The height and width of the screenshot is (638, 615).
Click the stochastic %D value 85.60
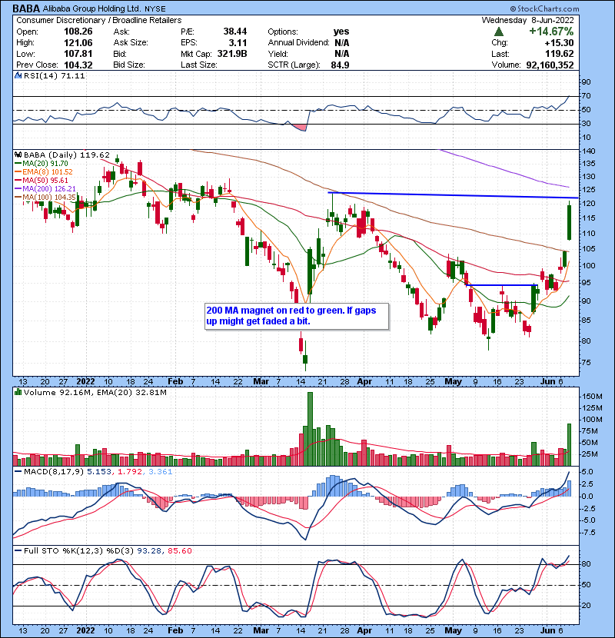179,551
